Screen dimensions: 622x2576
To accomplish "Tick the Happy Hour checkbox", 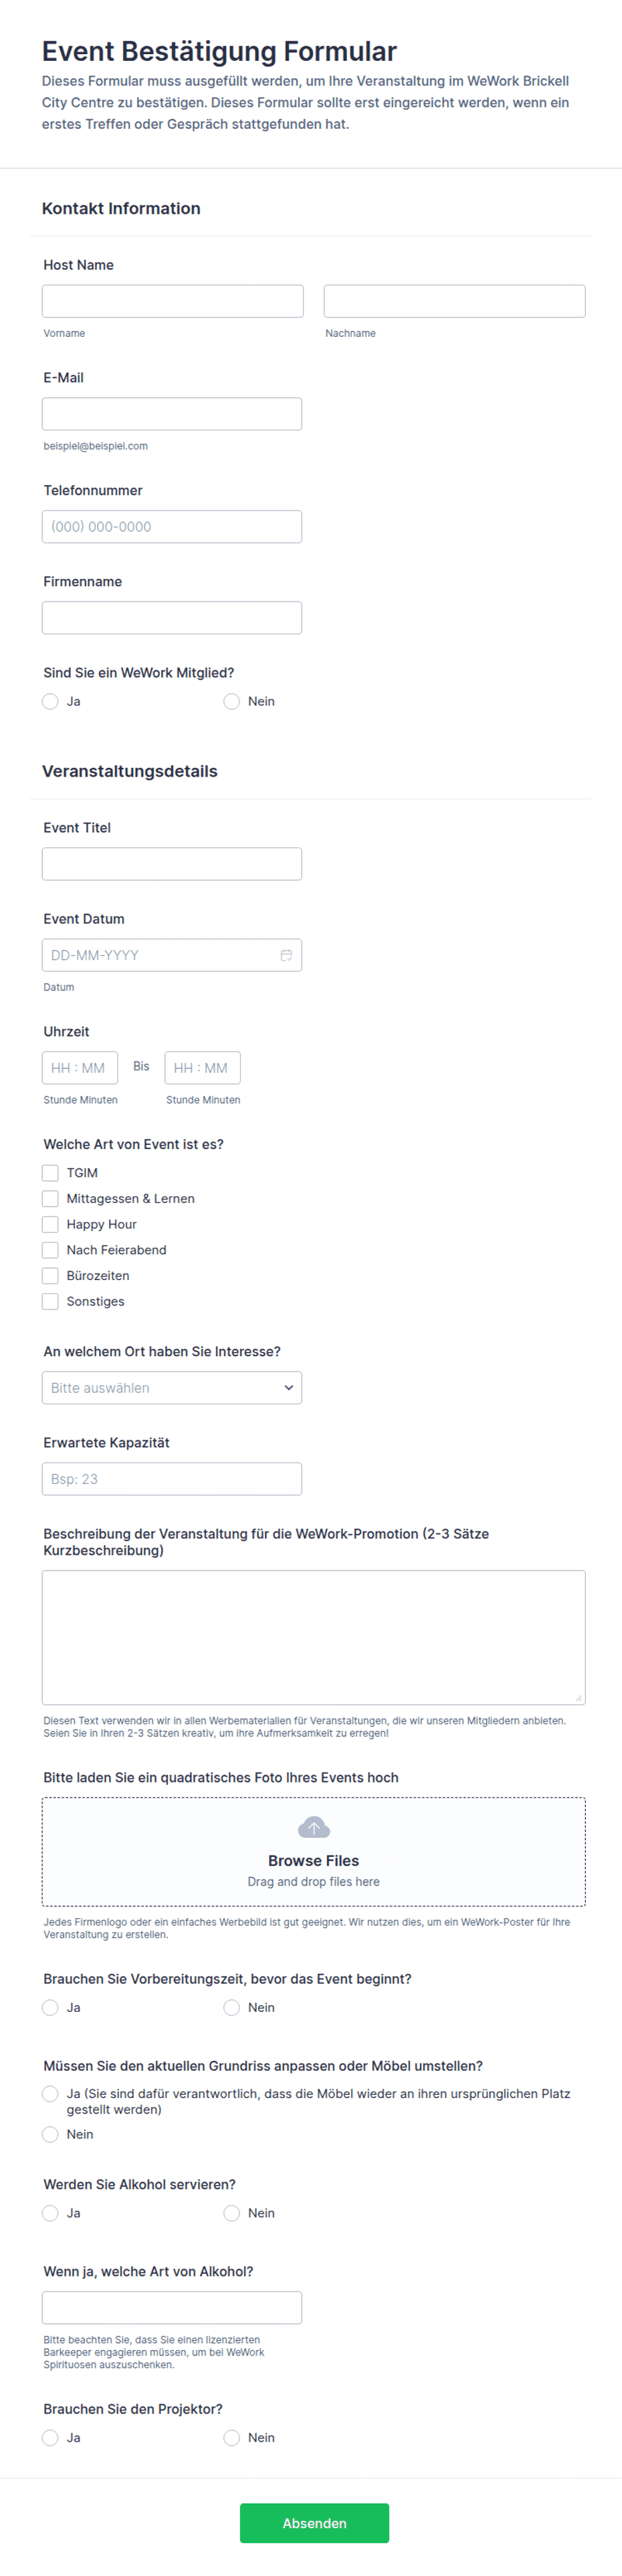I will pyautogui.click(x=50, y=1224).
